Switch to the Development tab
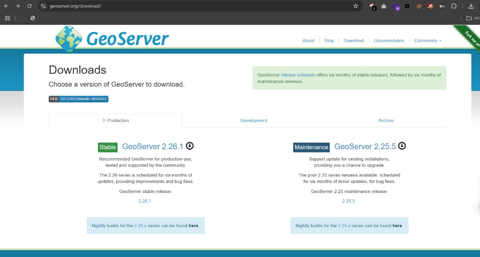The width and height of the screenshot is (480, 257). (254, 120)
